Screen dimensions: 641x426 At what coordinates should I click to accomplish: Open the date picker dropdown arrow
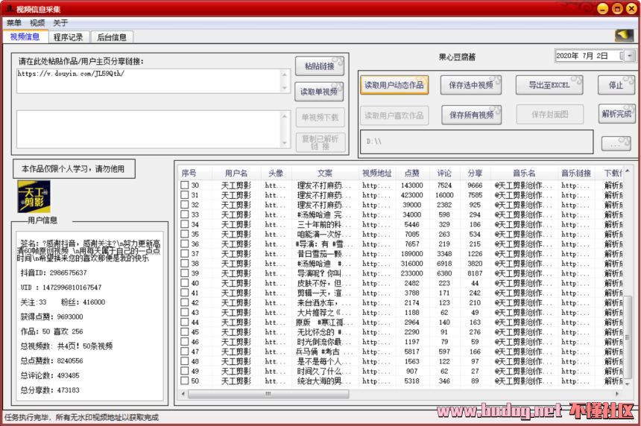[630, 56]
